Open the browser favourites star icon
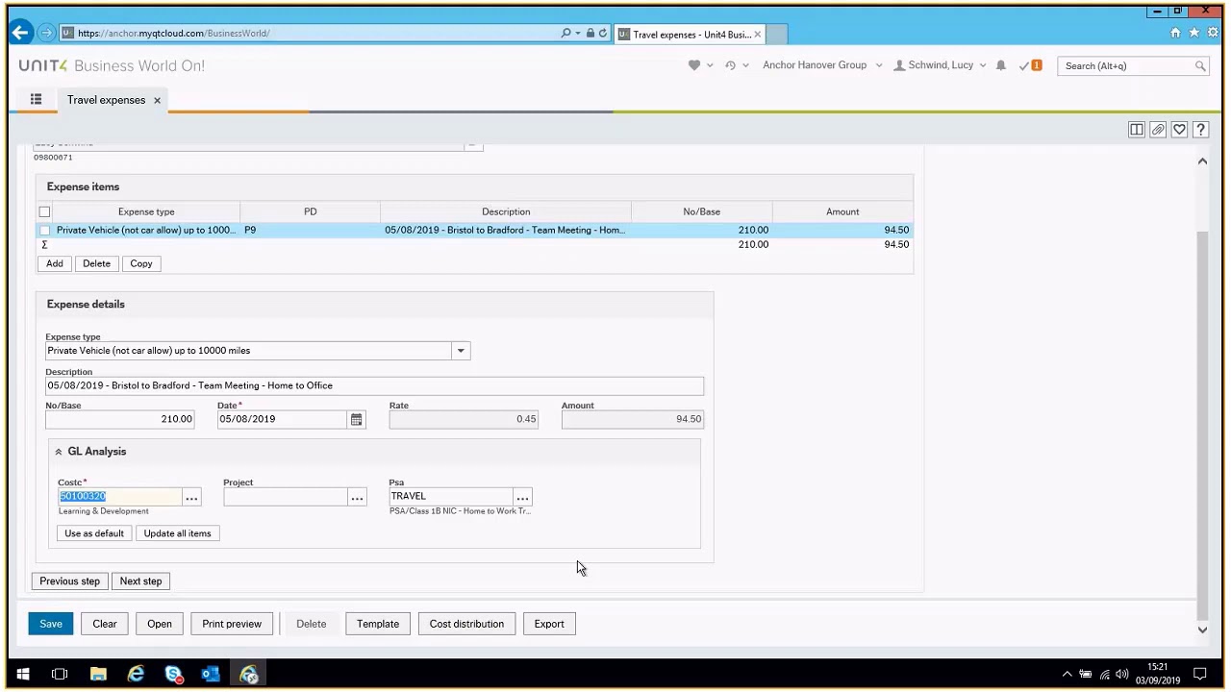The image size is (1231, 692). click(x=1193, y=33)
